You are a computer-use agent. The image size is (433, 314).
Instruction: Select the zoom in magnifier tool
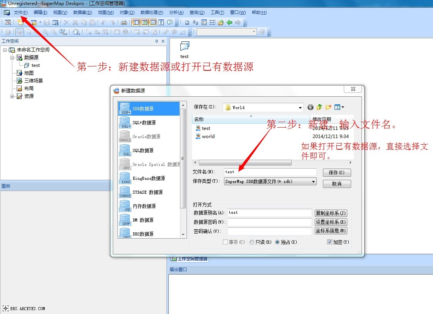45,32
